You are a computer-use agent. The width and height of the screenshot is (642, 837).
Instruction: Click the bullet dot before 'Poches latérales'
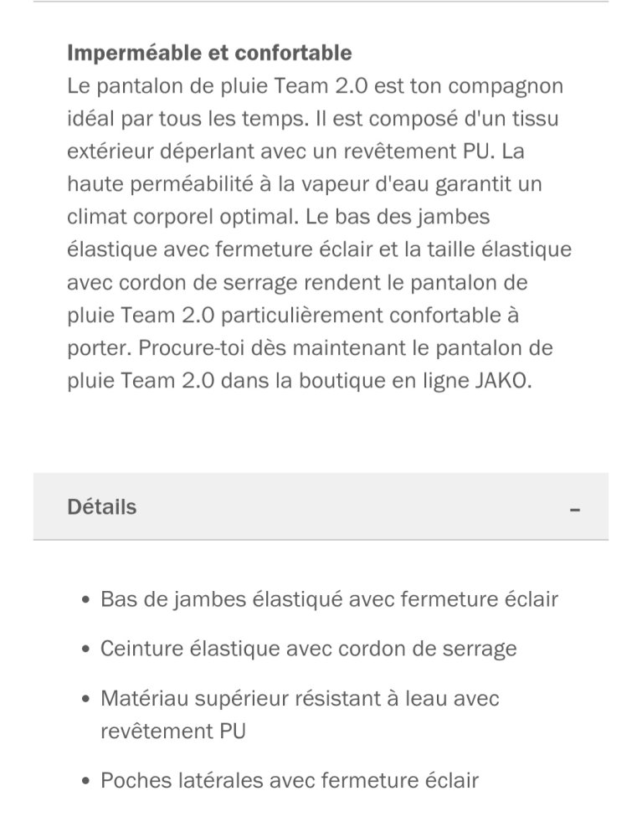[x=85, y=782]
